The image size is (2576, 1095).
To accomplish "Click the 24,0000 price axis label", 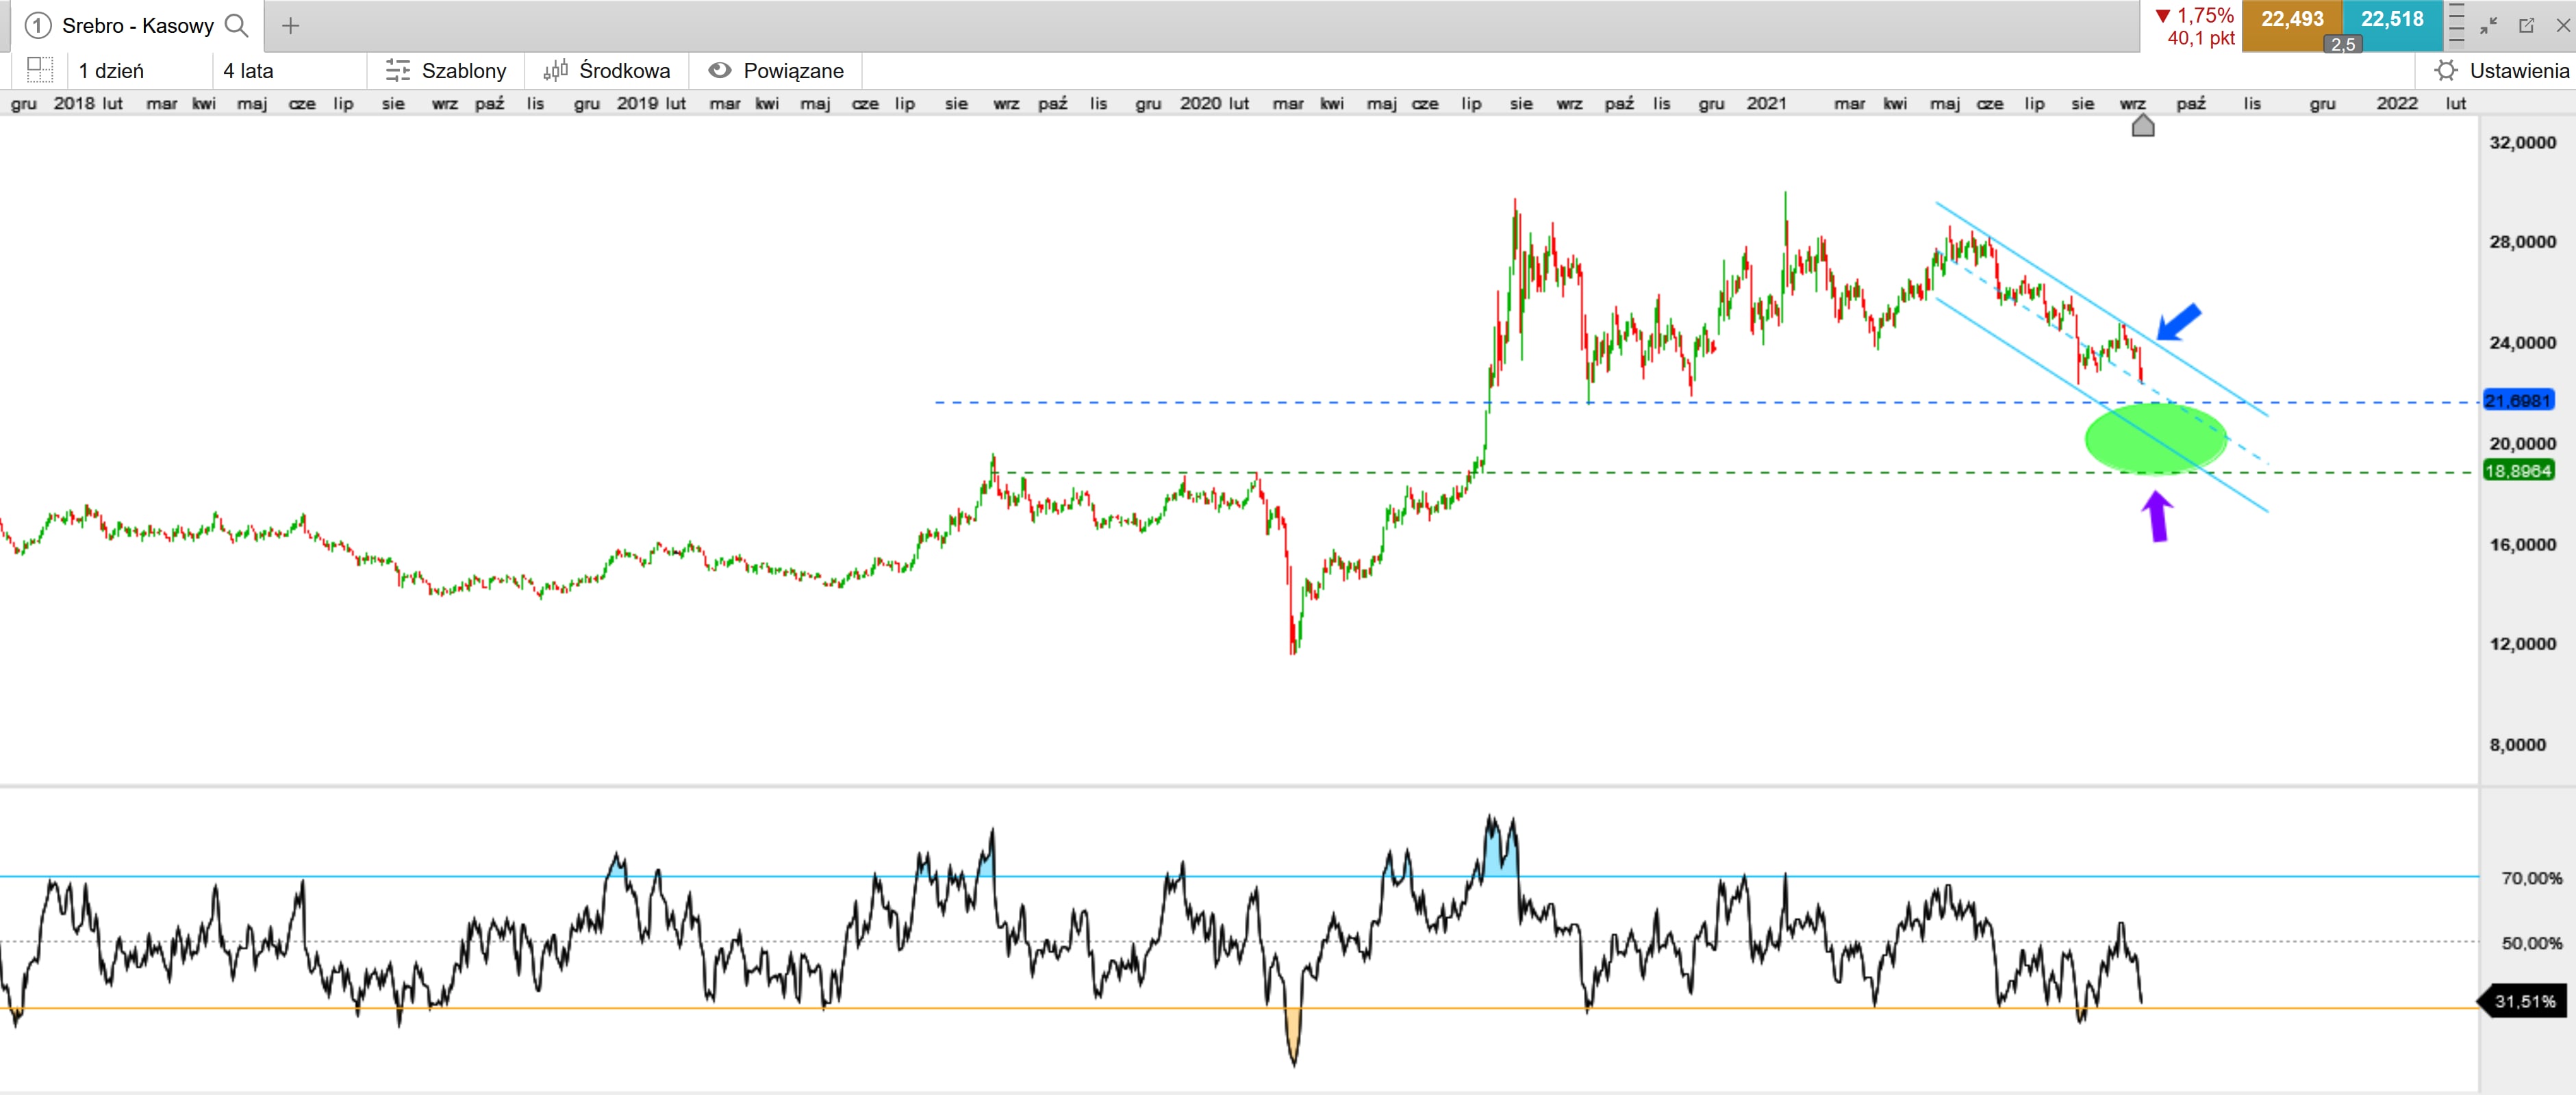I will point(2522,342).
